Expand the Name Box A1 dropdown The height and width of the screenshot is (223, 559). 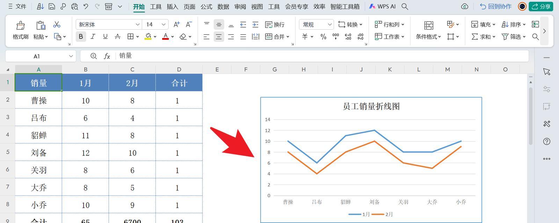point(71,56)
